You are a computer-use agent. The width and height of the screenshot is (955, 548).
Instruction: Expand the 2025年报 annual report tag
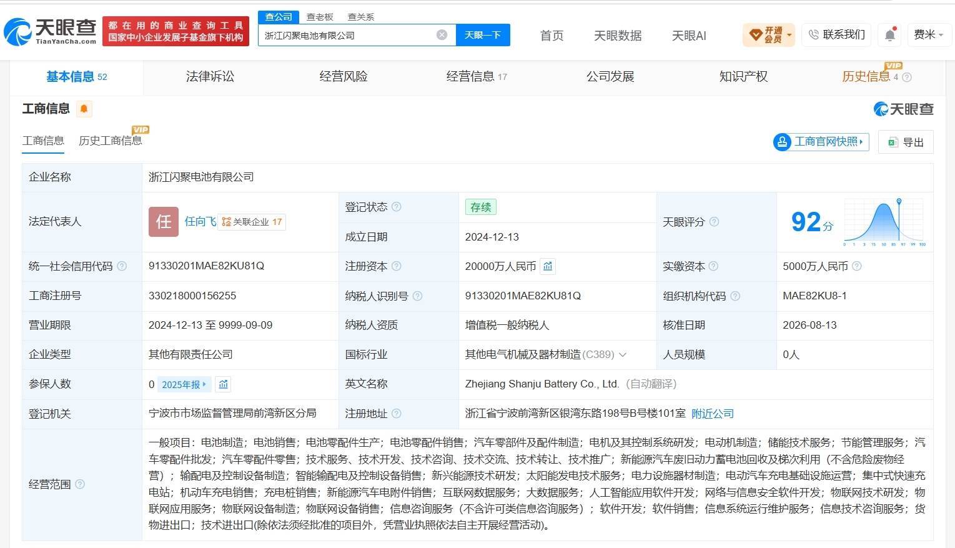(184, 384)
